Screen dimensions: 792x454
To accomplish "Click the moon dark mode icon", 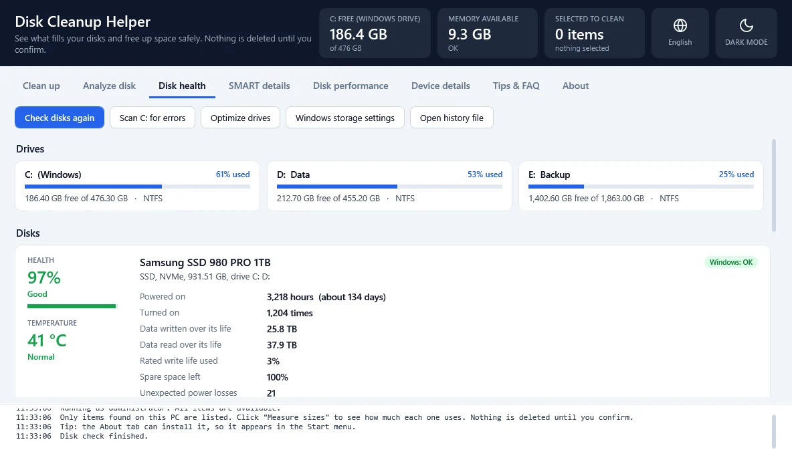I will [746, 25].
